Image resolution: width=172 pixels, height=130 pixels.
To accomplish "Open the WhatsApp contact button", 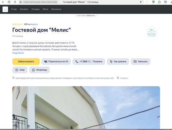I will [39, 70].
